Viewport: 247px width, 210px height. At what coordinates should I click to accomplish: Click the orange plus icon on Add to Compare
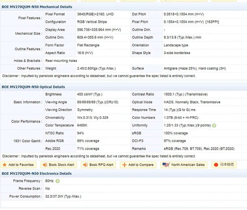tap(124, 165)
